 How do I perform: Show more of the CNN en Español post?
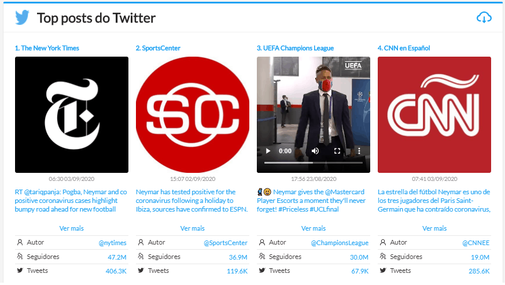(x=434, y=228)
